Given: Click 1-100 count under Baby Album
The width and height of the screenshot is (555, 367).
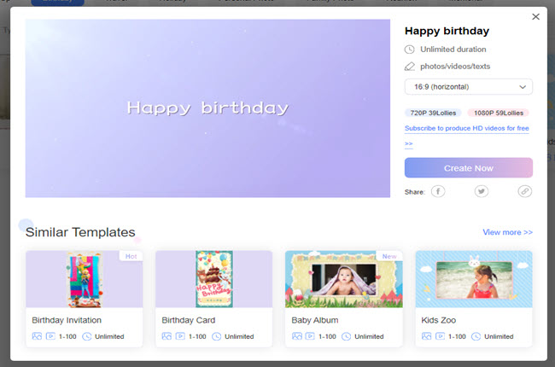Looking at the screenshot, I should pyautogui.click(x=327, y=336).
